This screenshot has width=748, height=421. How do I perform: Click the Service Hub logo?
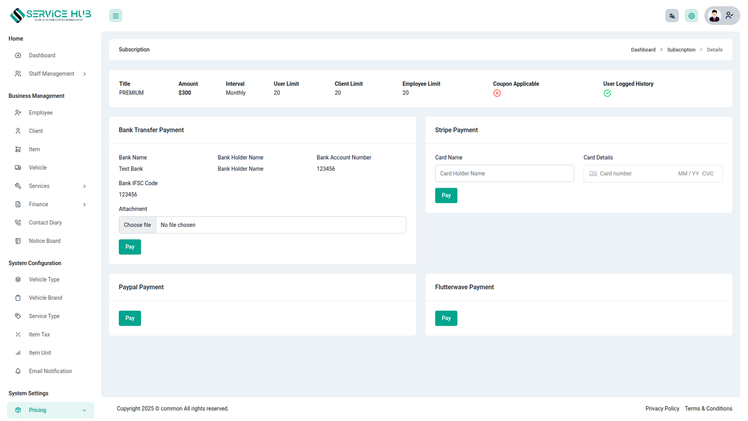click(x=50, y=15)
